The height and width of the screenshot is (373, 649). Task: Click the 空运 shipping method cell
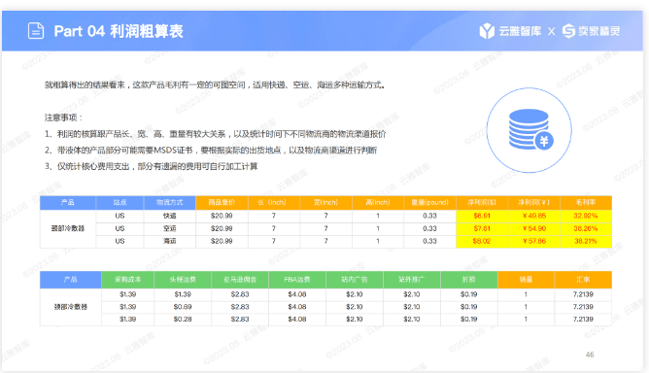click(x=170, y=228)
